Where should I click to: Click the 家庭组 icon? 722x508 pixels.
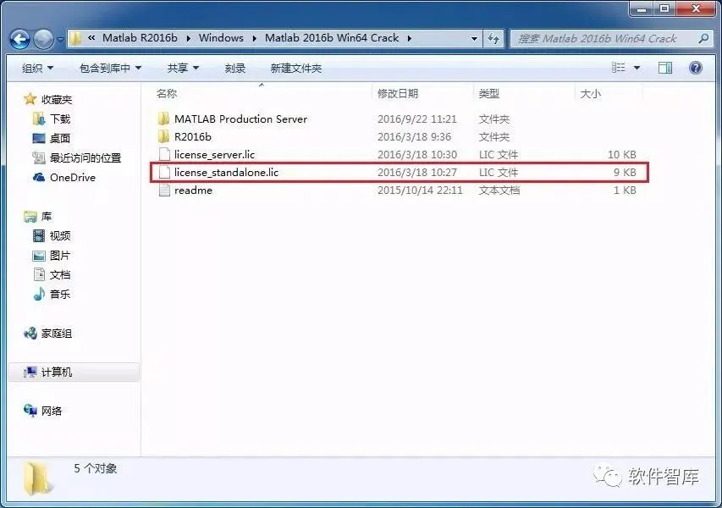tap(30, 333)
